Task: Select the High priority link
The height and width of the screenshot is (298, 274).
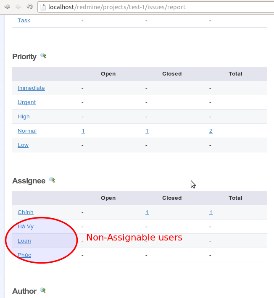Action: tap(24, 117)
